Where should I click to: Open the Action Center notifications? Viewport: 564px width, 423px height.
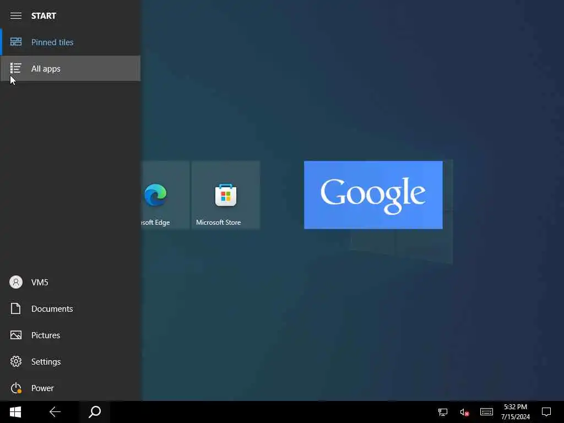click(x=546, y=412)
